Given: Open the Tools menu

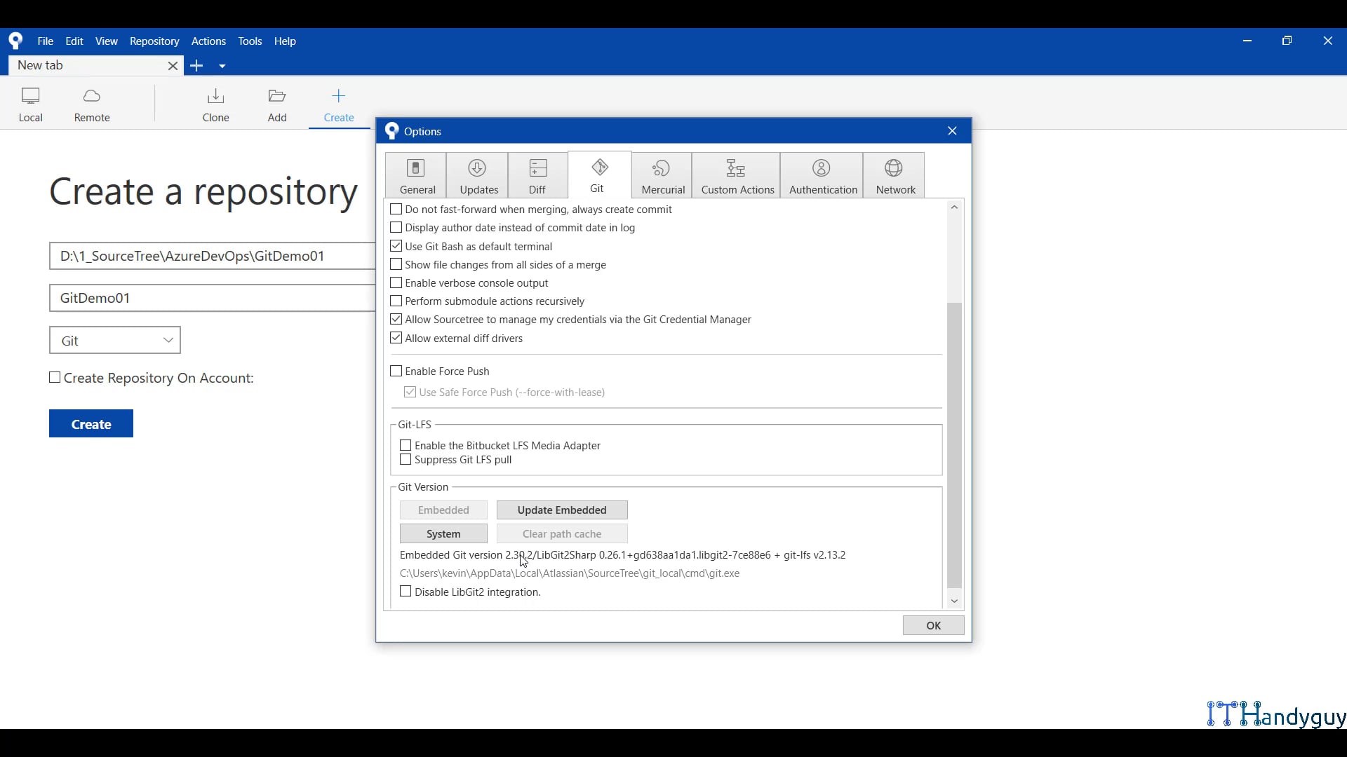Looking at the screenshot, I should pos(250,41).
